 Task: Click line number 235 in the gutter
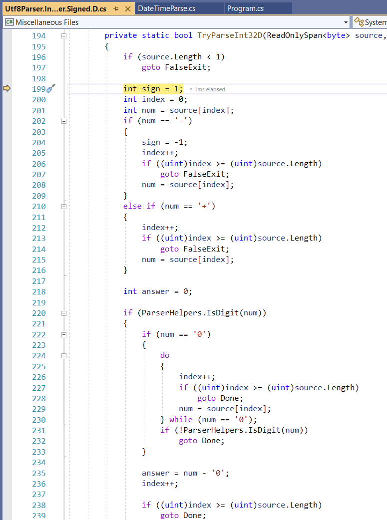[x=38, y=473]
